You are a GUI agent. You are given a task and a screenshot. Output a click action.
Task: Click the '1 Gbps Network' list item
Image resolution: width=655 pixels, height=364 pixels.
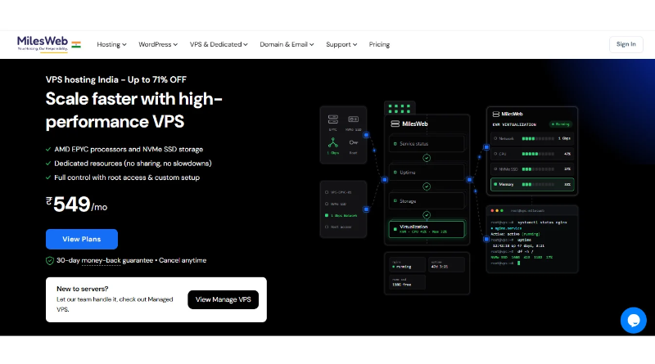pyautogui.click(x=341, y=215)
